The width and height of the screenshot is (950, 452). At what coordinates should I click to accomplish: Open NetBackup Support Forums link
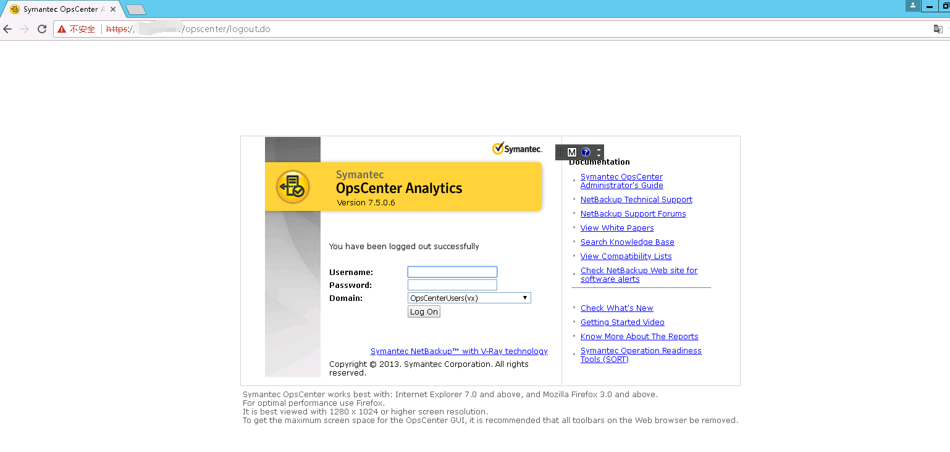pos(633,213)
